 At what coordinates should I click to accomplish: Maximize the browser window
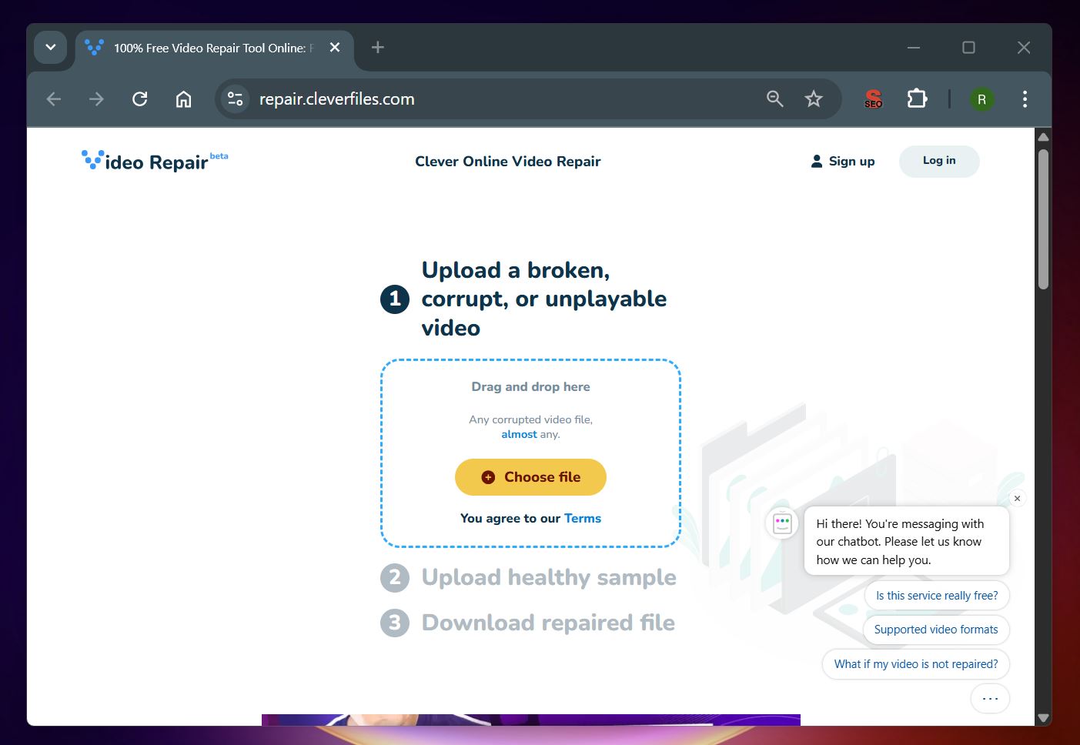[968, 48]
